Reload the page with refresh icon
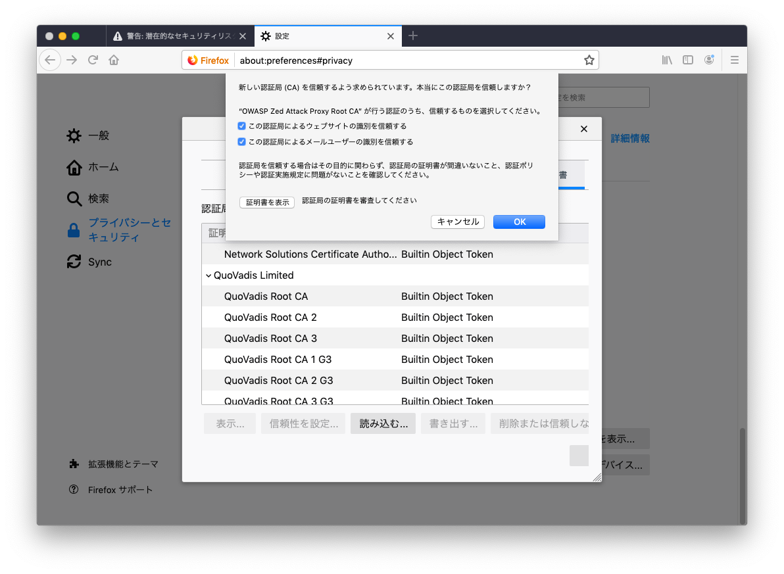This screenshot has width=784, height=574. pyautogui.click(x=93, y=60)
